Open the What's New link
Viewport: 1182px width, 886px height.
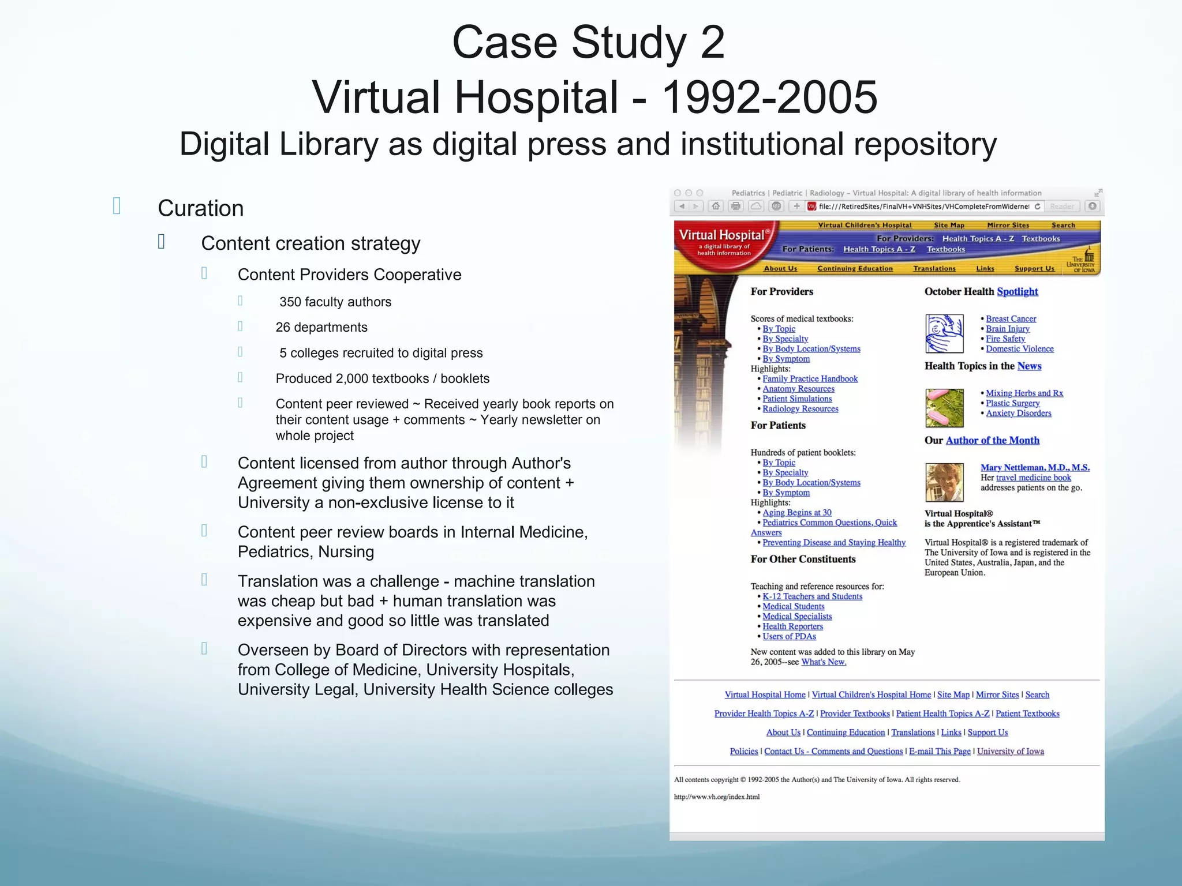824,662
